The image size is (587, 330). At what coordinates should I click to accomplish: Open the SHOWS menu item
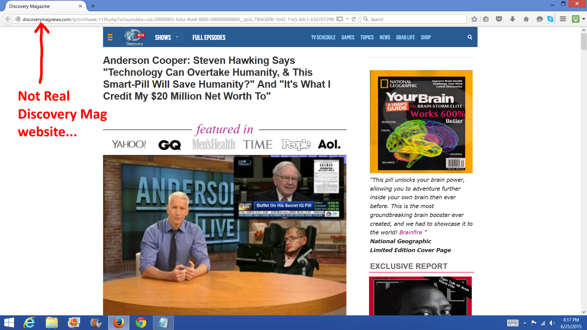click(163, 37)
